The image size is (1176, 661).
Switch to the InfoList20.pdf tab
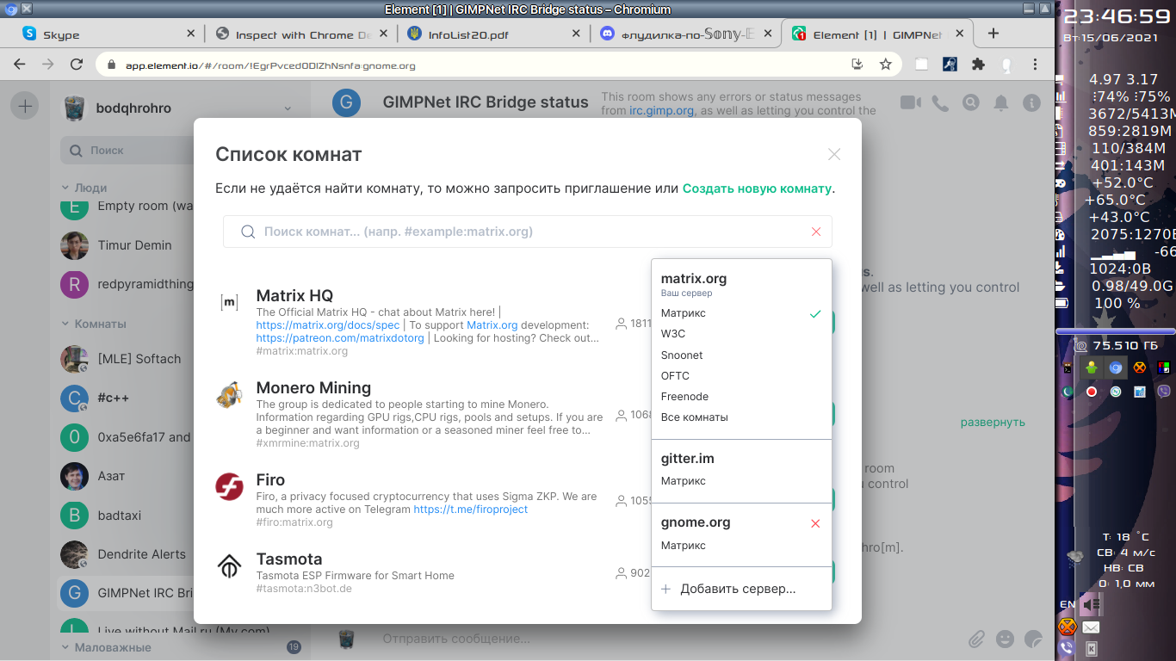coord(493,34)
